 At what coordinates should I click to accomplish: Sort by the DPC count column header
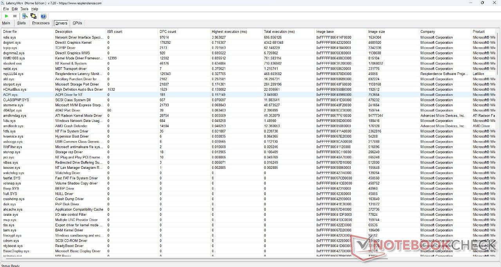click(x=168, y=32)
